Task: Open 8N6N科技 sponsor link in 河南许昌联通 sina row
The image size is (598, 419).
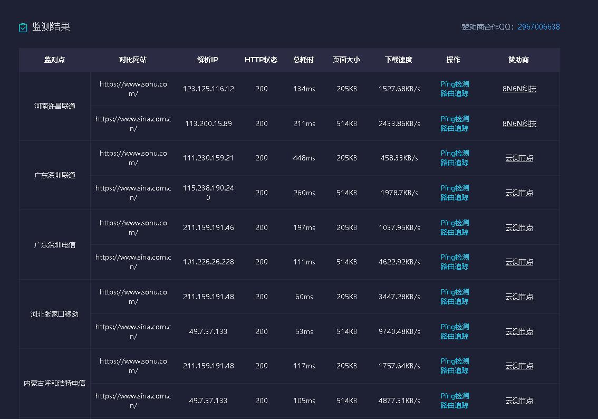Action: tap(519, 123)
